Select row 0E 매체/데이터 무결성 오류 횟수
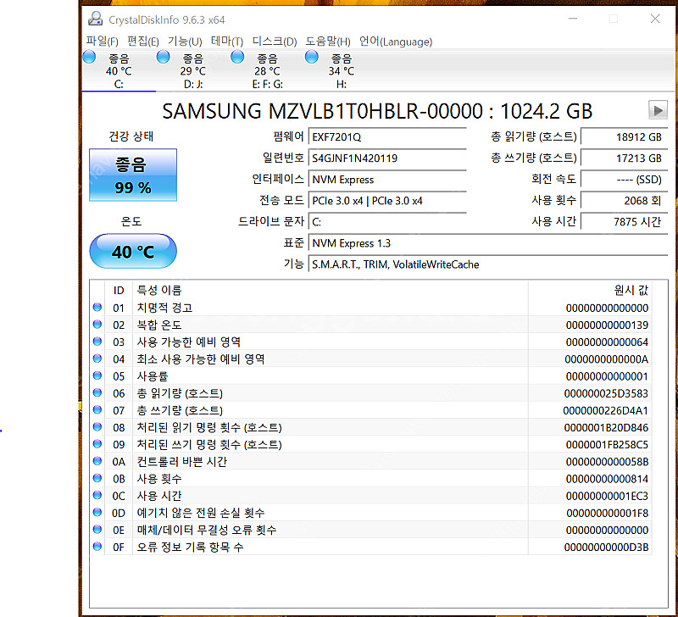This screenshot has width=678, height=617. 370,530
